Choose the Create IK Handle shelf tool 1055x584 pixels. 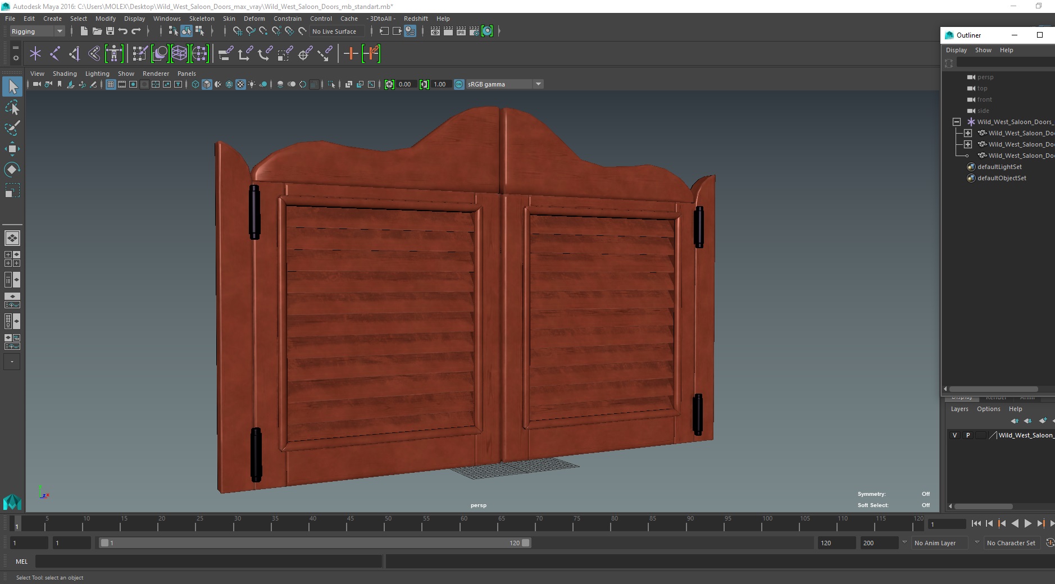(74, 54)
